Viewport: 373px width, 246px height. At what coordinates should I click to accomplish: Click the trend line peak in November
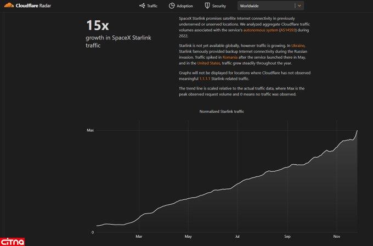(357, 131)
